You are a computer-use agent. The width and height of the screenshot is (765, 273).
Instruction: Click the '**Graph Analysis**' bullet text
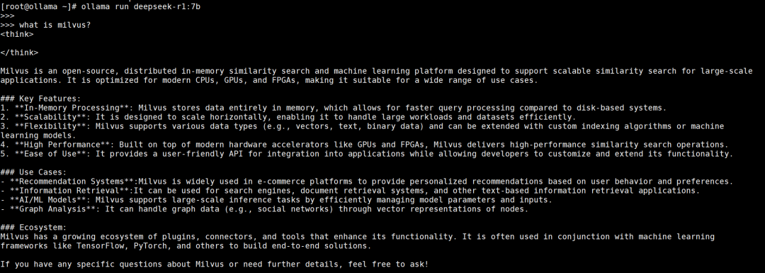click(x=52, y=209)
